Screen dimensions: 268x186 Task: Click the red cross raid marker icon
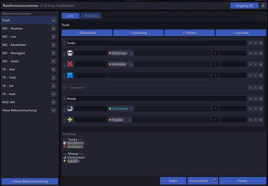[70, 64]
